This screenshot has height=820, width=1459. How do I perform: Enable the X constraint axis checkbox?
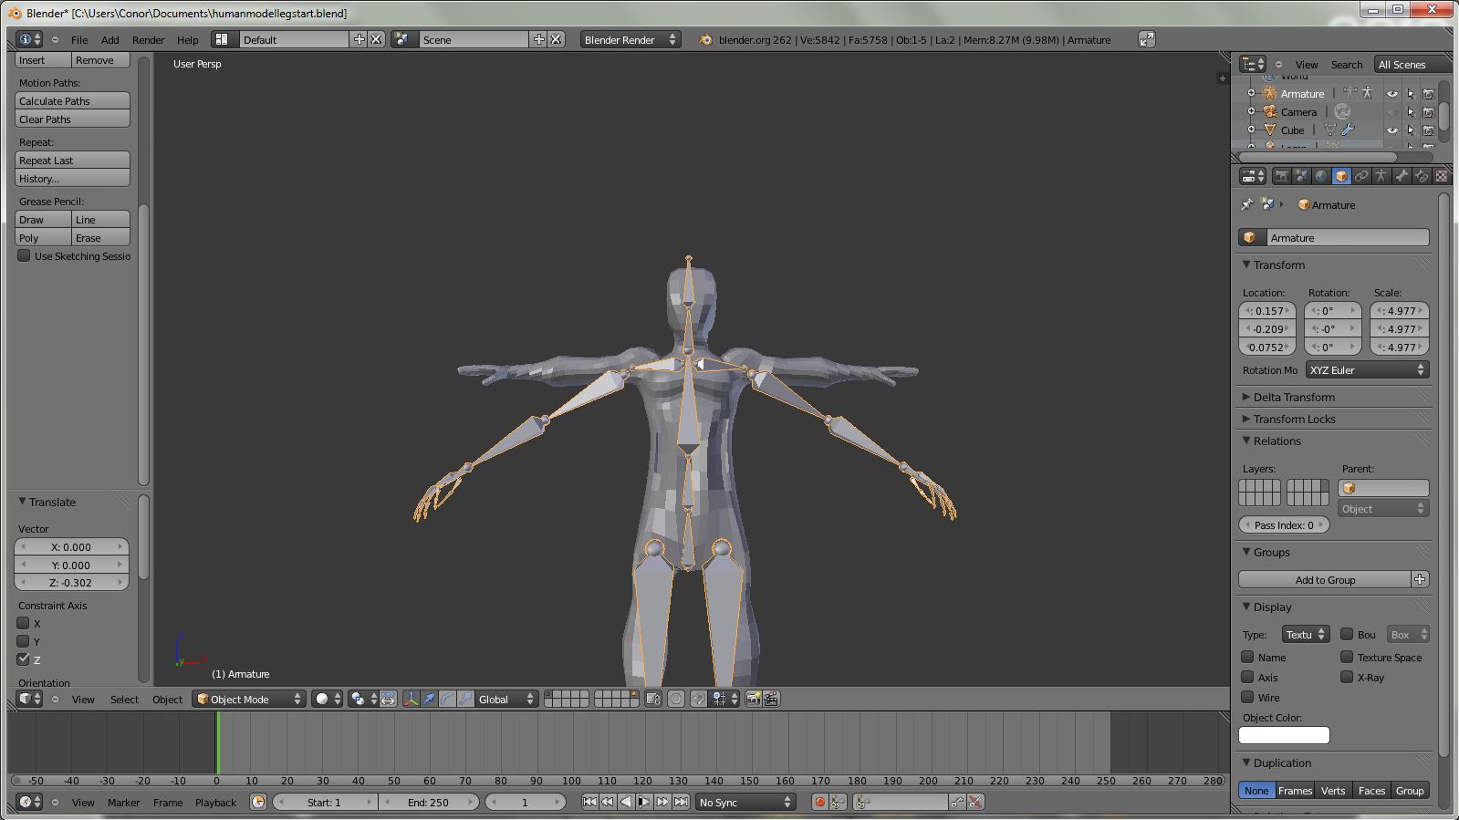click(24, 624)
